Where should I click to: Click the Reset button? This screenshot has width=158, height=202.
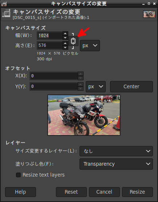tap(71, 192)
